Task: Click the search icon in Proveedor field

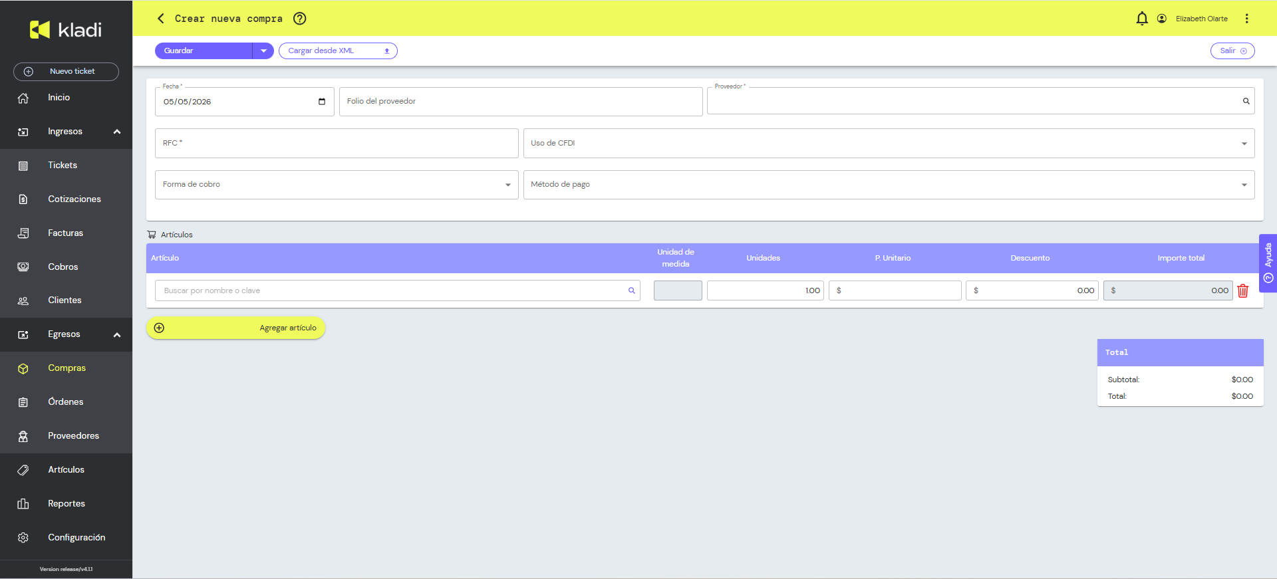Action: click(x=1246, y=101)
